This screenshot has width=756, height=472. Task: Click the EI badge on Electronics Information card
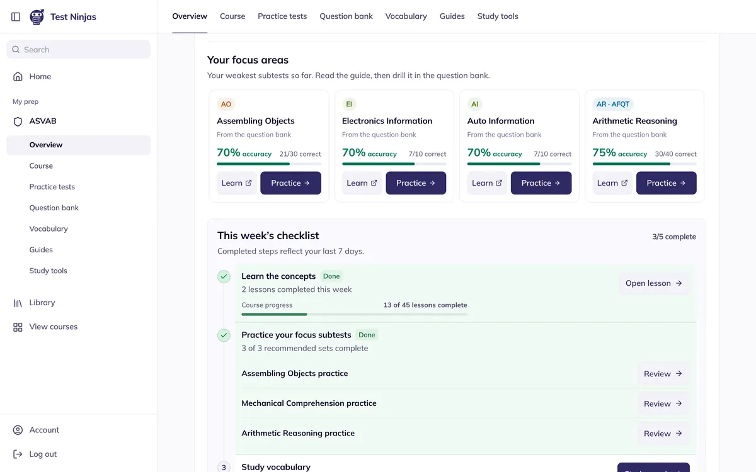point(349,104)
